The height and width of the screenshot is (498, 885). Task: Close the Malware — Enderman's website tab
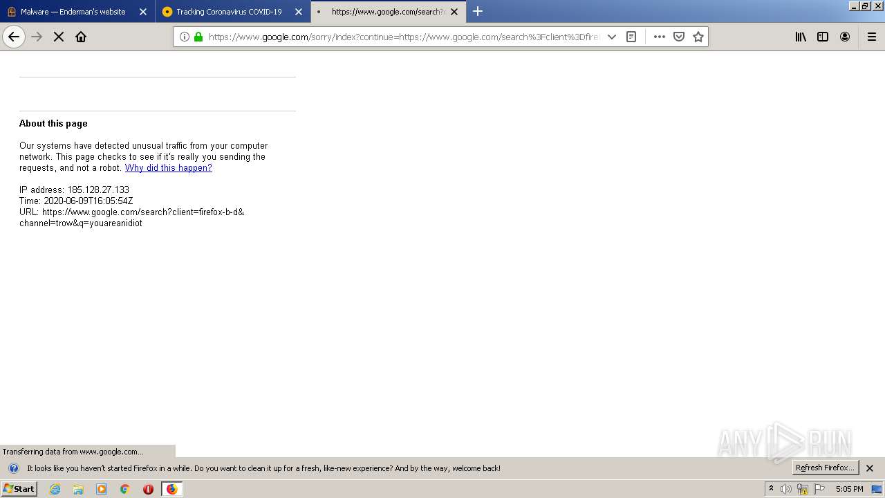pyautogui.click(x=143, y=12)
